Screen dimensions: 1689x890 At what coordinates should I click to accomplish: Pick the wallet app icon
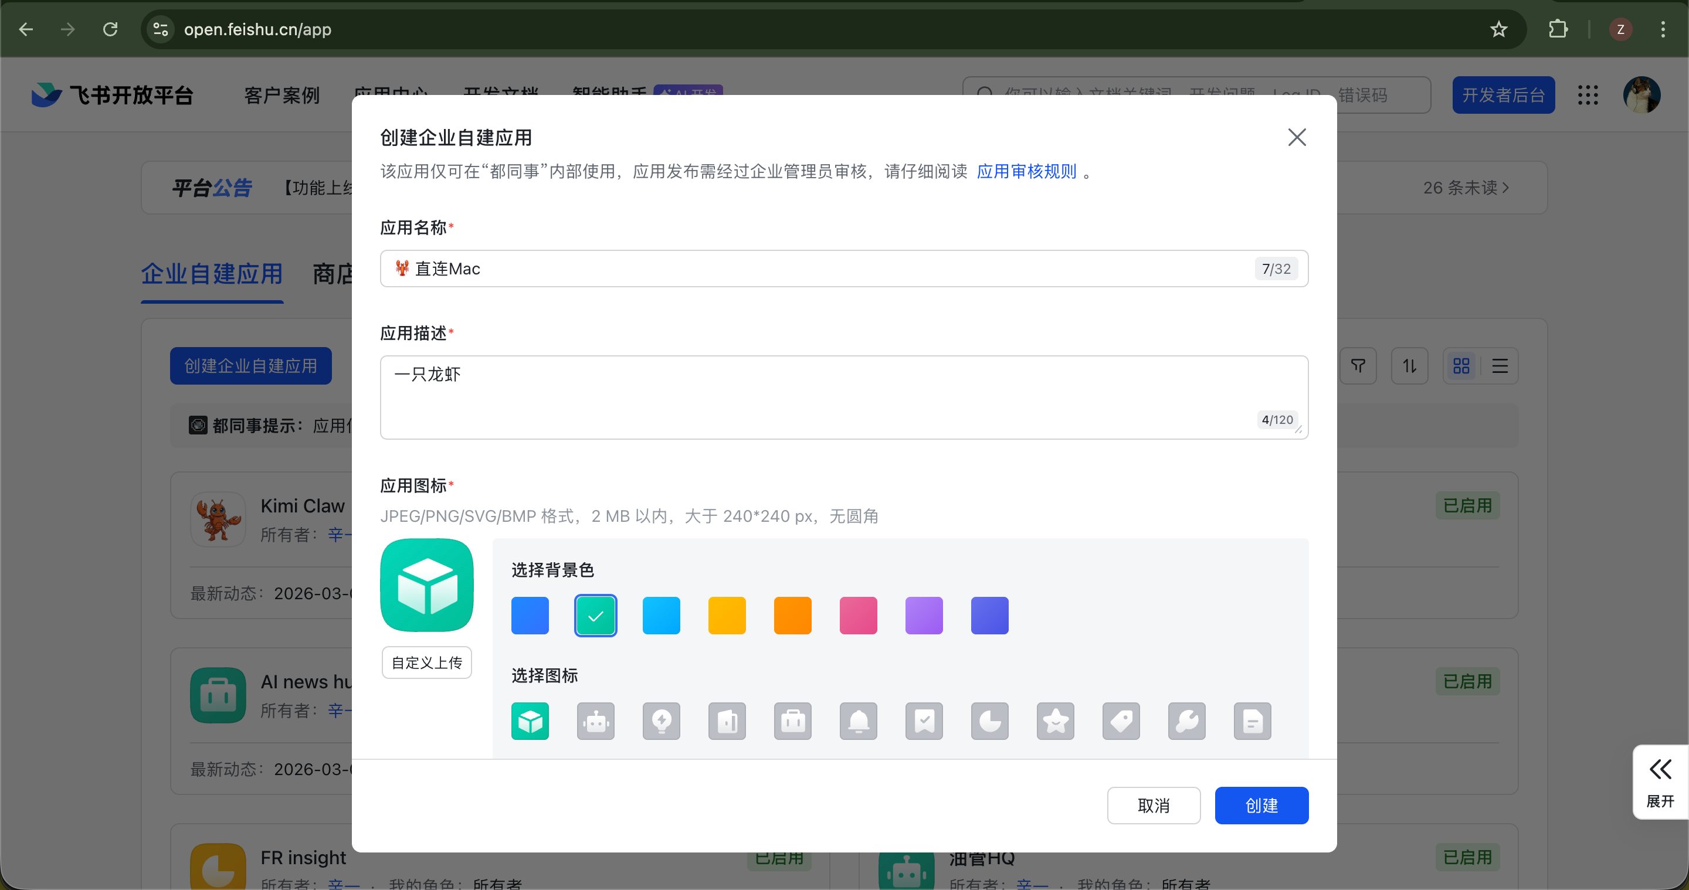point(727,721)
